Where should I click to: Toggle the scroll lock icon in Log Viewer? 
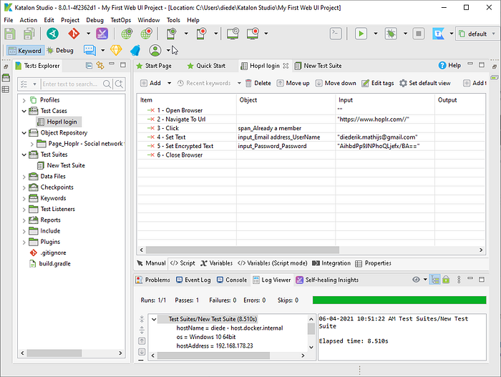(446, 280)
